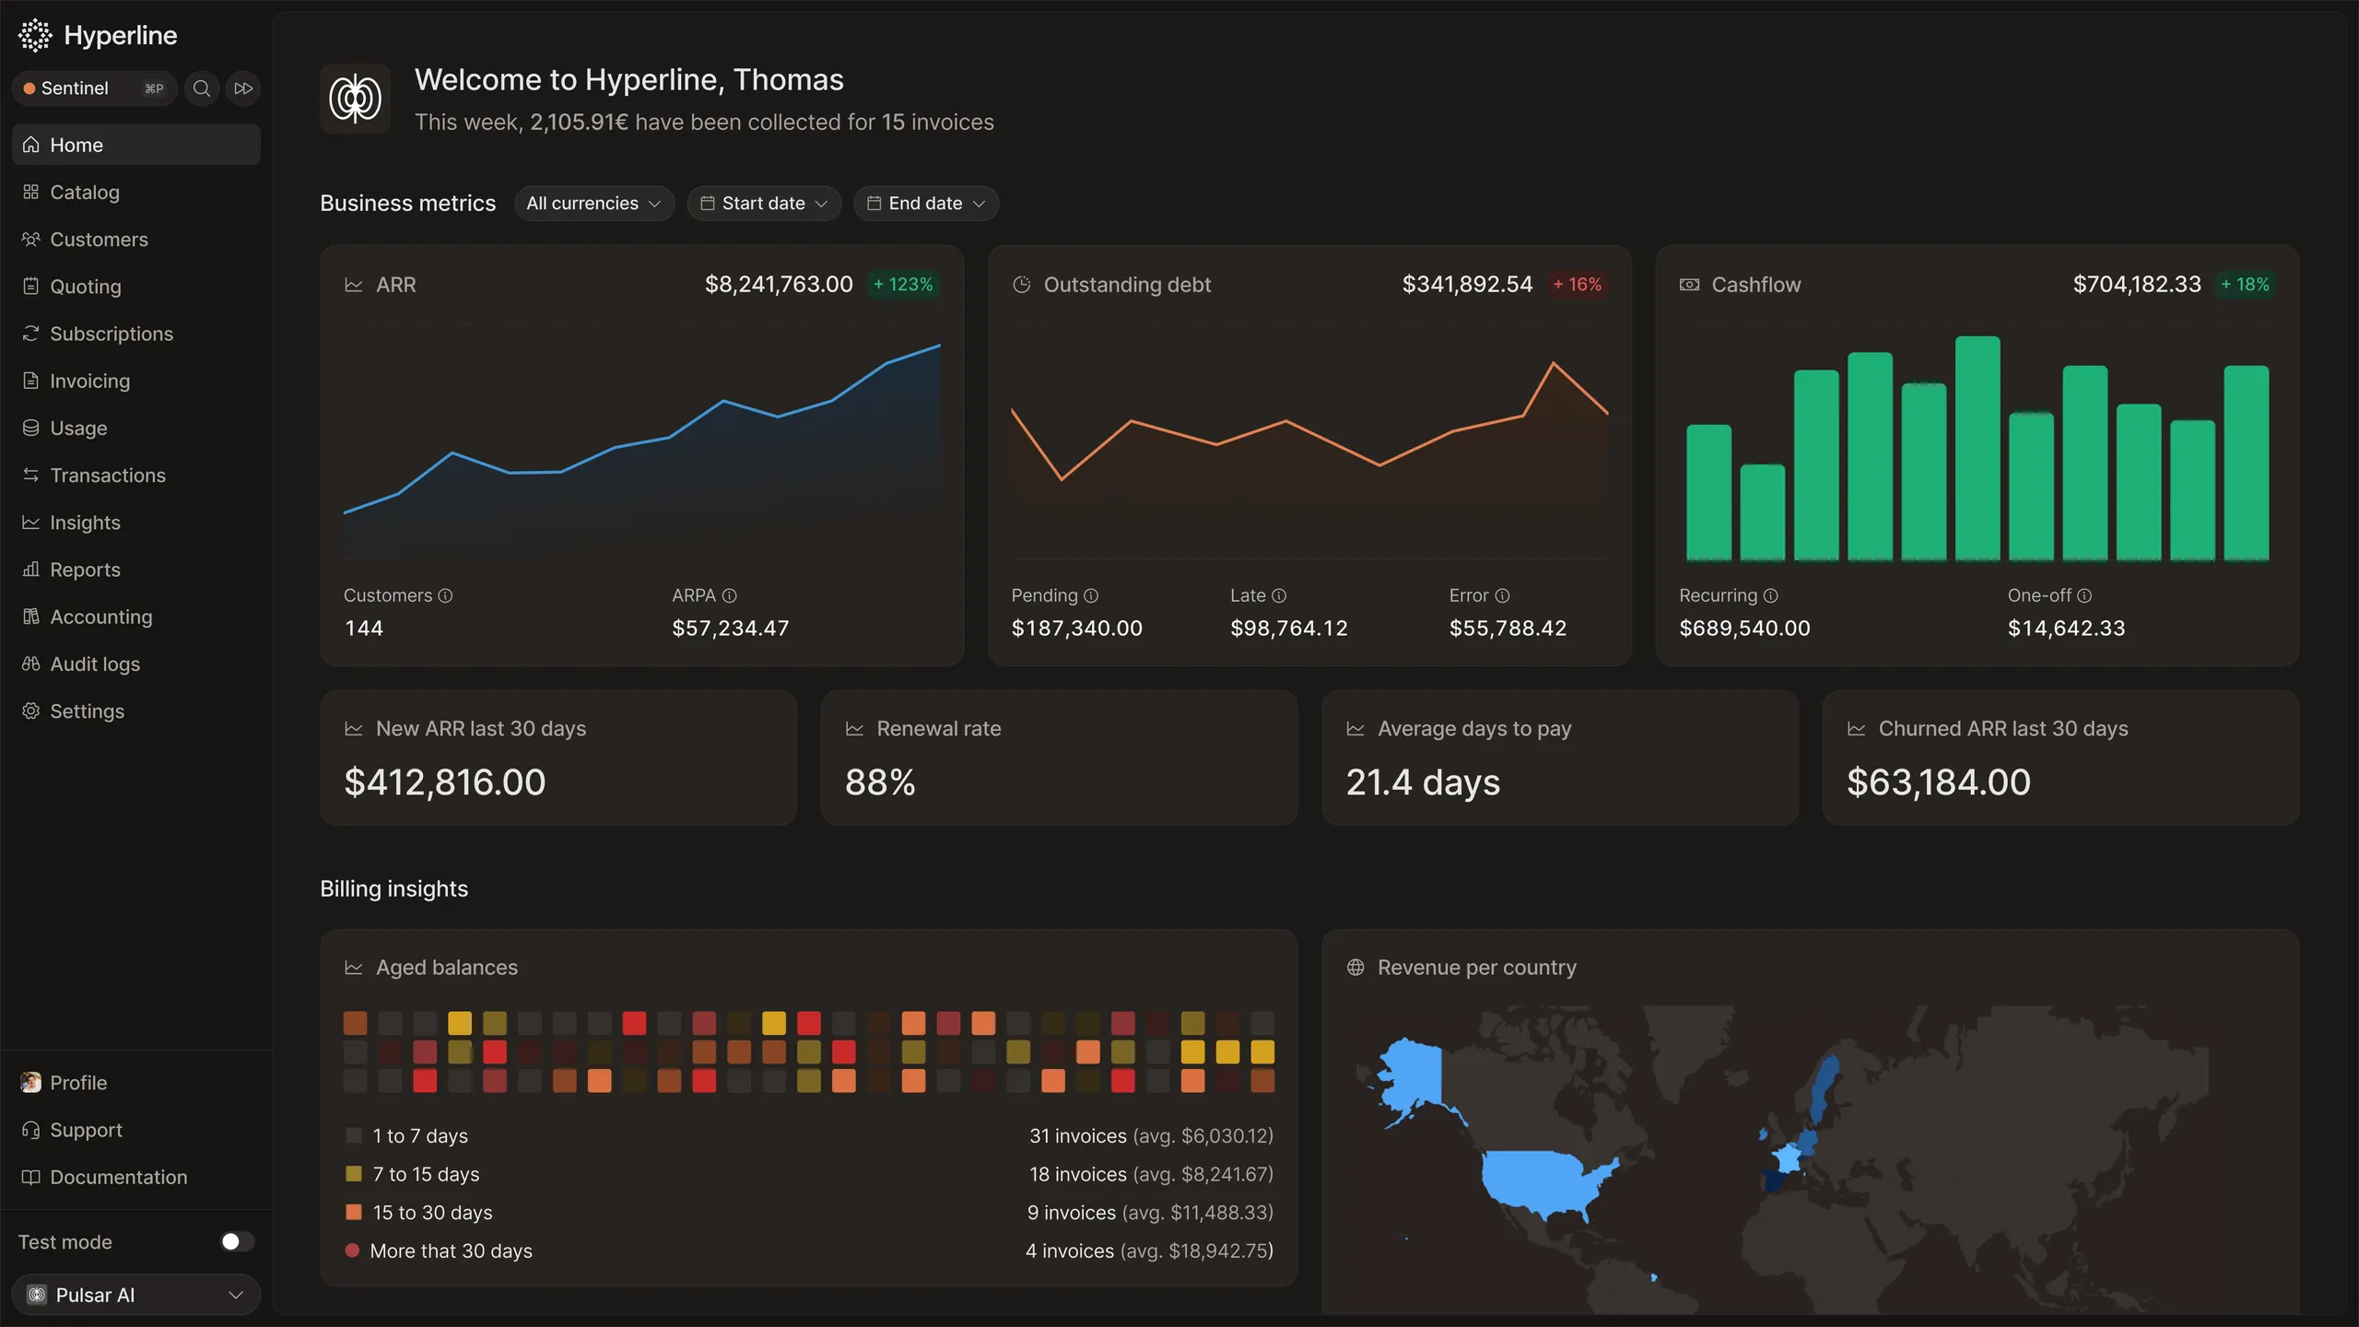This screenshot has height=1327, width=2359.
Task: Click the info icon next to Pending
Action: [x=1091, y=595]
